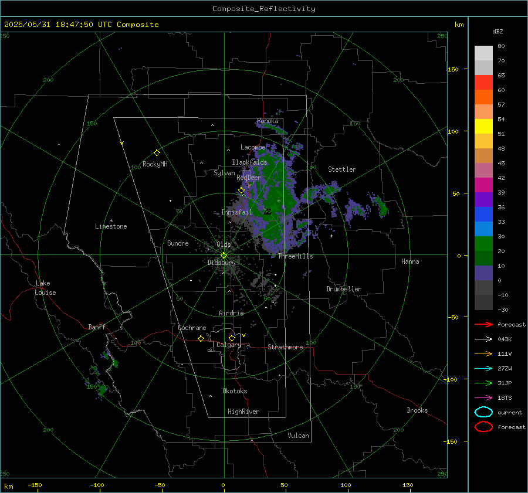The height and width of the screenshot is (493, 528).
Task: Click the asterisk marker above Limestone
Action: 111,221
